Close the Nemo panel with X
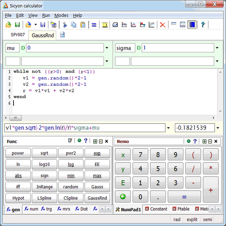 pos(216,141)
